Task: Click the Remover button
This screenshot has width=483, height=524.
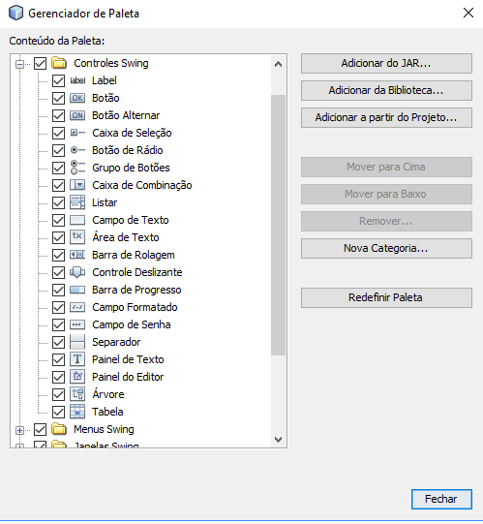Action: pos(386,221)
